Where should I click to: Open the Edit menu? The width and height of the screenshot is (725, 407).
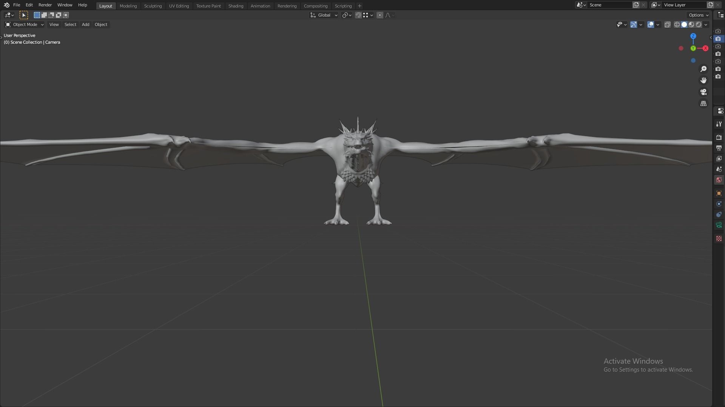[x=29, y=5]
